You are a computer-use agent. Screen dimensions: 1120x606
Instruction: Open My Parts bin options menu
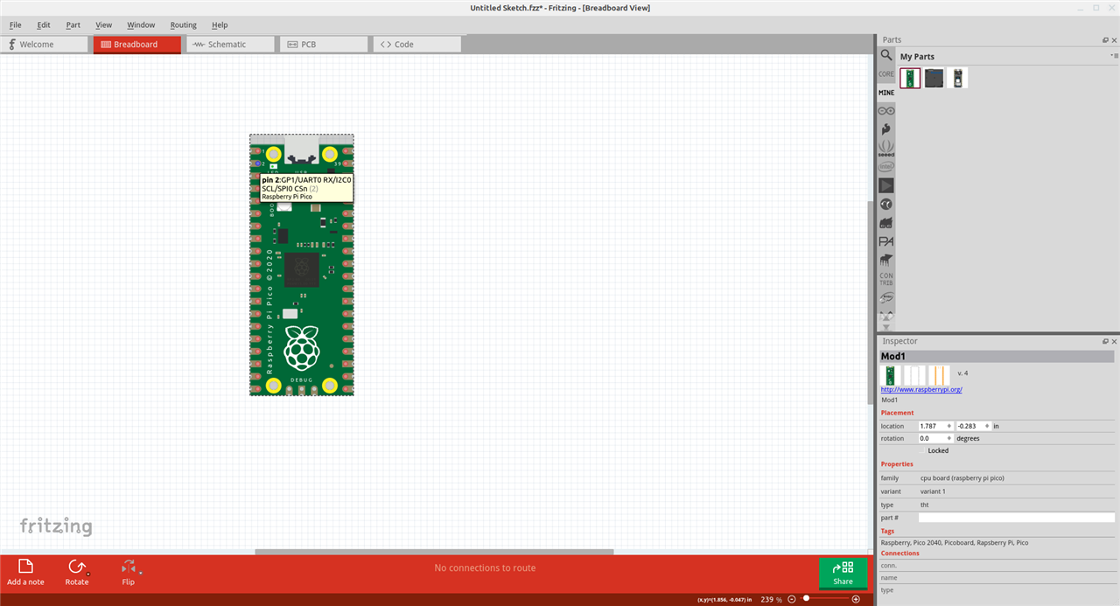1115,56
